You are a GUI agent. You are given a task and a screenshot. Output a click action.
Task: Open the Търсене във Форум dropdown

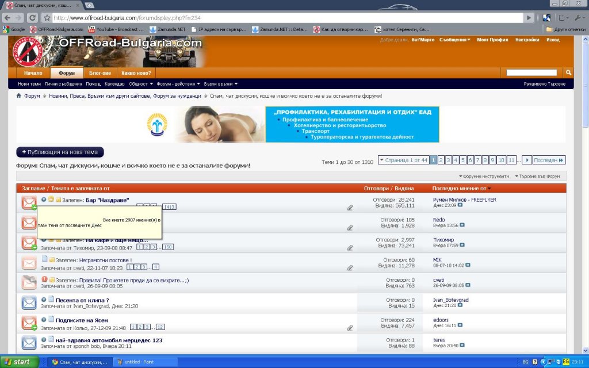[x=537, y=176]
